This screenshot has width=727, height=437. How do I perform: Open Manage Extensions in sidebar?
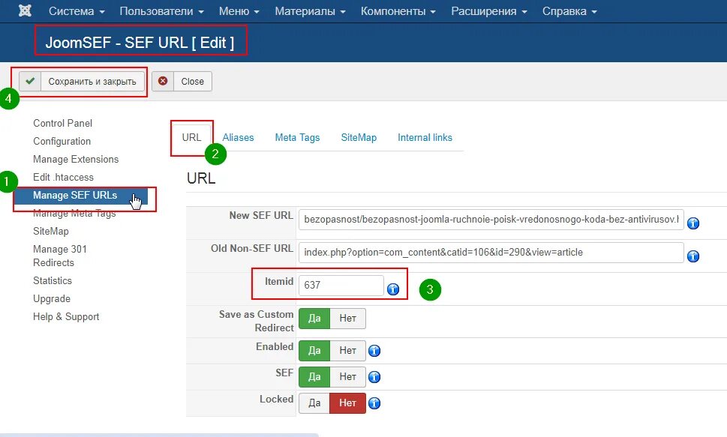[76, 160]
